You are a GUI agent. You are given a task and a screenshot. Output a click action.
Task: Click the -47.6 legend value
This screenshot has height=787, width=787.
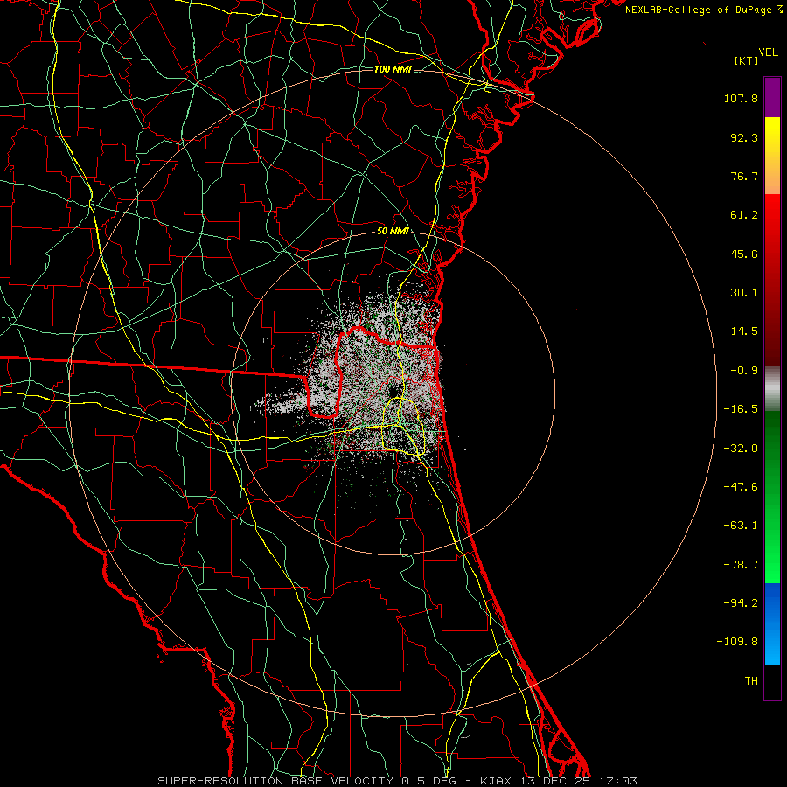coord(741,487)
